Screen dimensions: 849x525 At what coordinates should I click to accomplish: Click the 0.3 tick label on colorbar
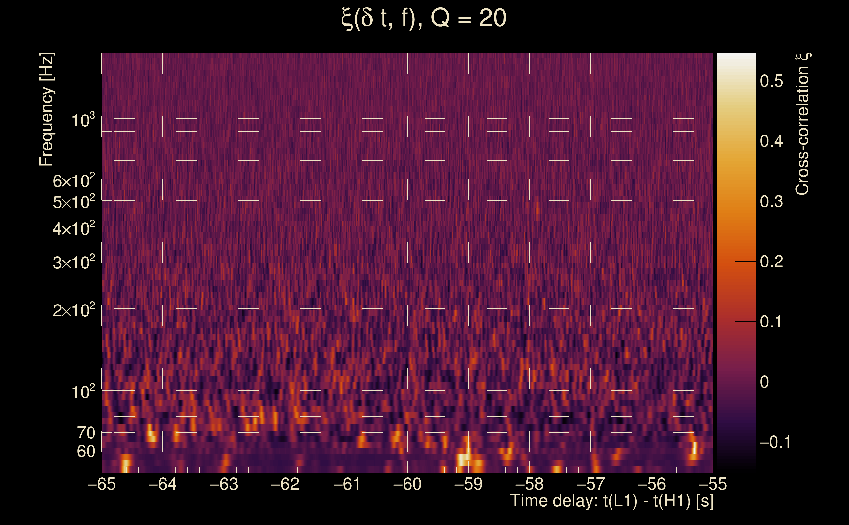[771, 201]
